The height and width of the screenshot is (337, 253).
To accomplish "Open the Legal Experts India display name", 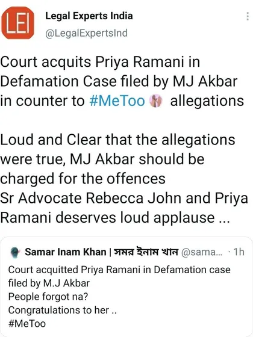I will point(89,16).
